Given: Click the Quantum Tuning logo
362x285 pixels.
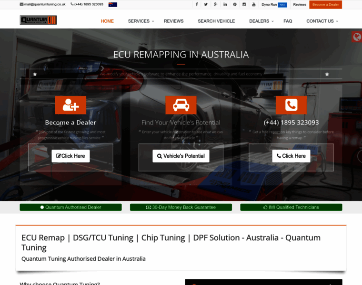Looking at the screenshot, I should coord(38,20).
